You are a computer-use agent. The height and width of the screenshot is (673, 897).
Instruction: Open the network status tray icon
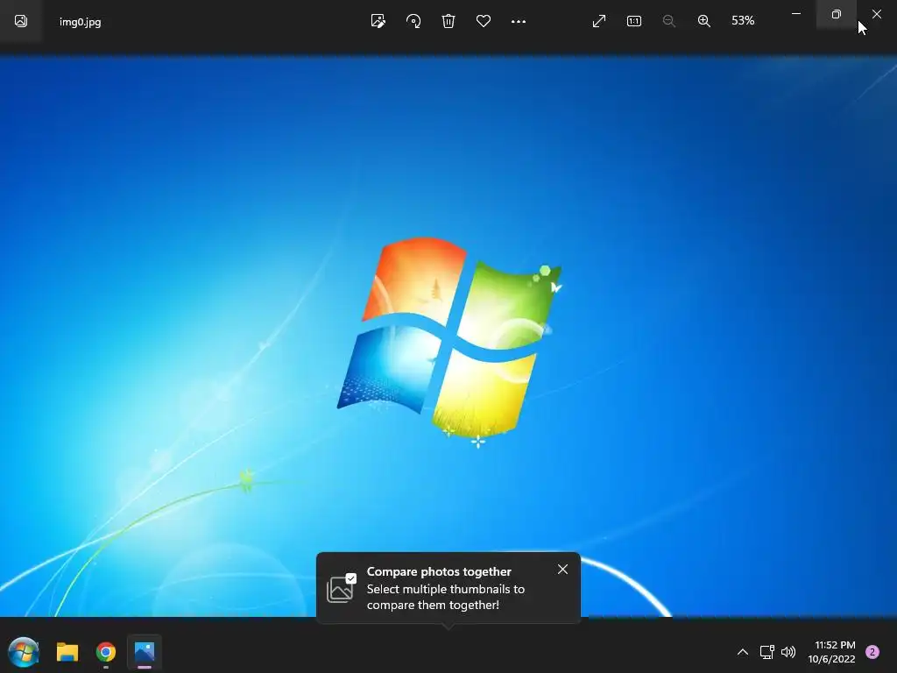pos(766,652)
